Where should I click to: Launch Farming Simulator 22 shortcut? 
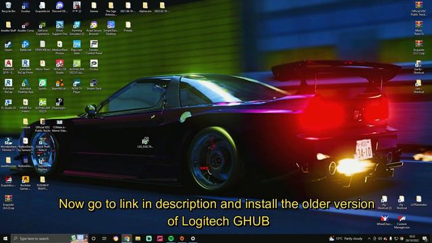coord(76,28)
